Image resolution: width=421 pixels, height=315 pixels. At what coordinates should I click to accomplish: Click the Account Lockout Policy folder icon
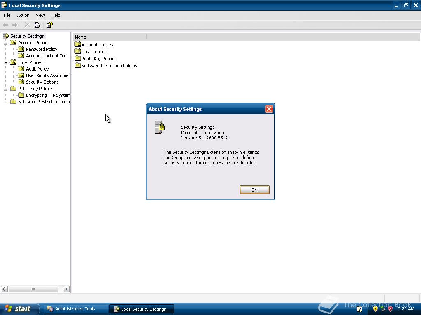pos(21,56)
